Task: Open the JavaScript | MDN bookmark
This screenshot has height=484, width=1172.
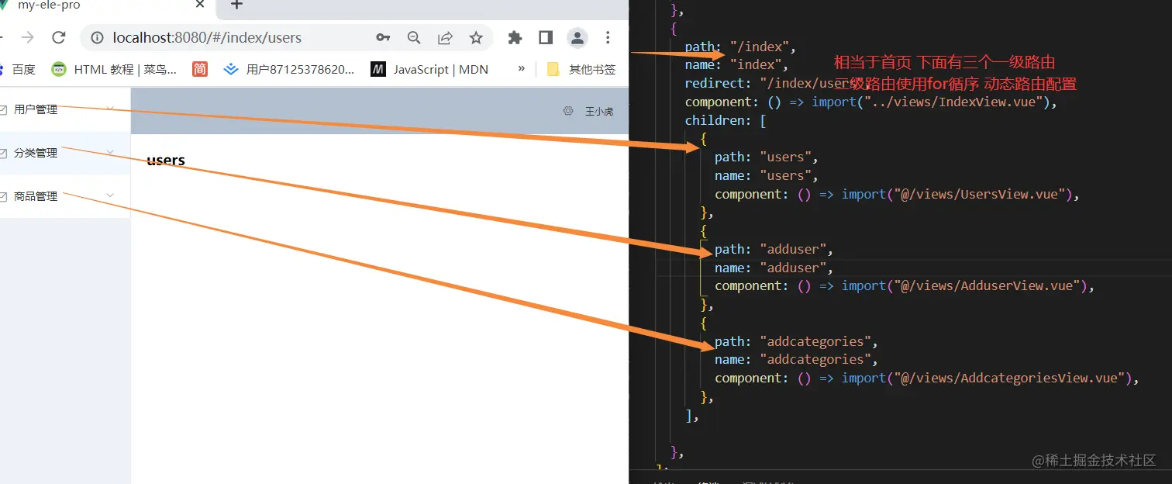Action: [429, 69]
